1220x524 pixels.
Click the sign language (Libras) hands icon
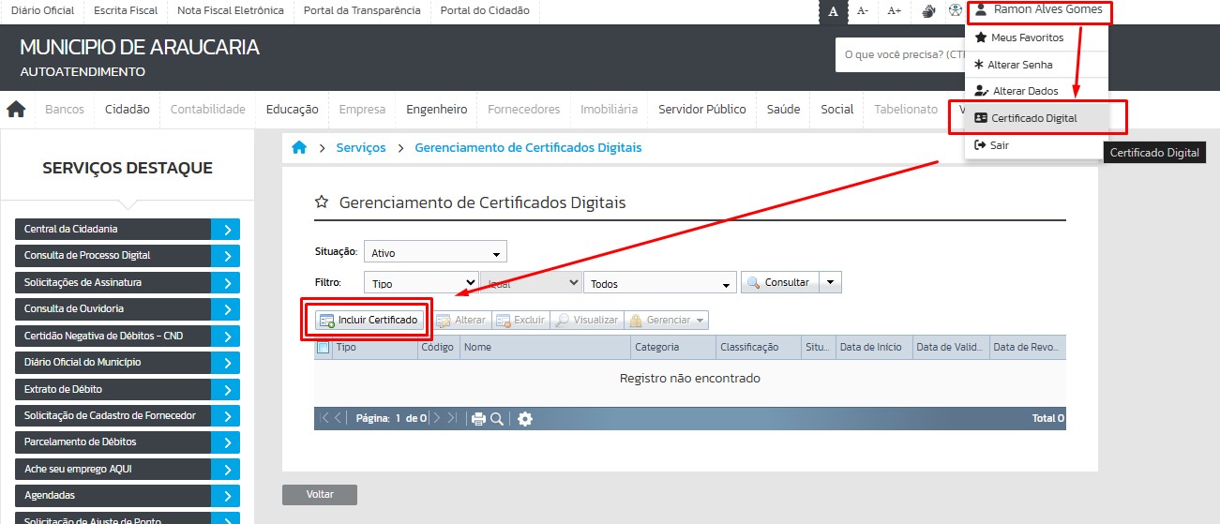pyautogui.click(x=928, y=11)
